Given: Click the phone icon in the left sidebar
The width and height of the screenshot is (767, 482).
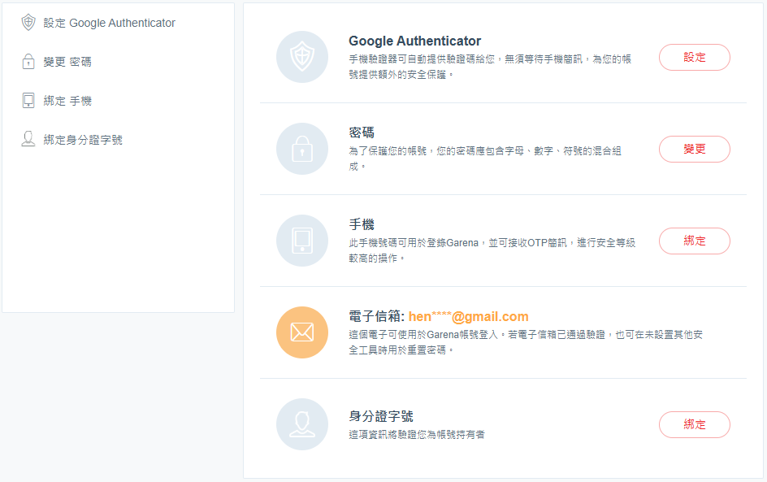Looking at the screenshot, I should [28, 101].
